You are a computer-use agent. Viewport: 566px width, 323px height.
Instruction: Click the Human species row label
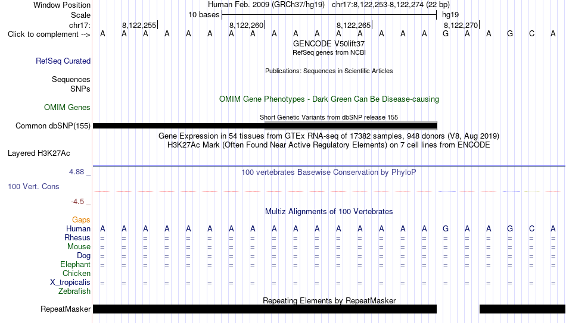coord(78,228)
